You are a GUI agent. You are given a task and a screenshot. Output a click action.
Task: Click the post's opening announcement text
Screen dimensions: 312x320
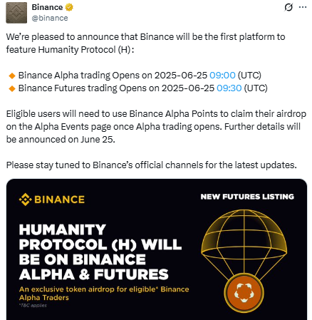click(145, 43)
